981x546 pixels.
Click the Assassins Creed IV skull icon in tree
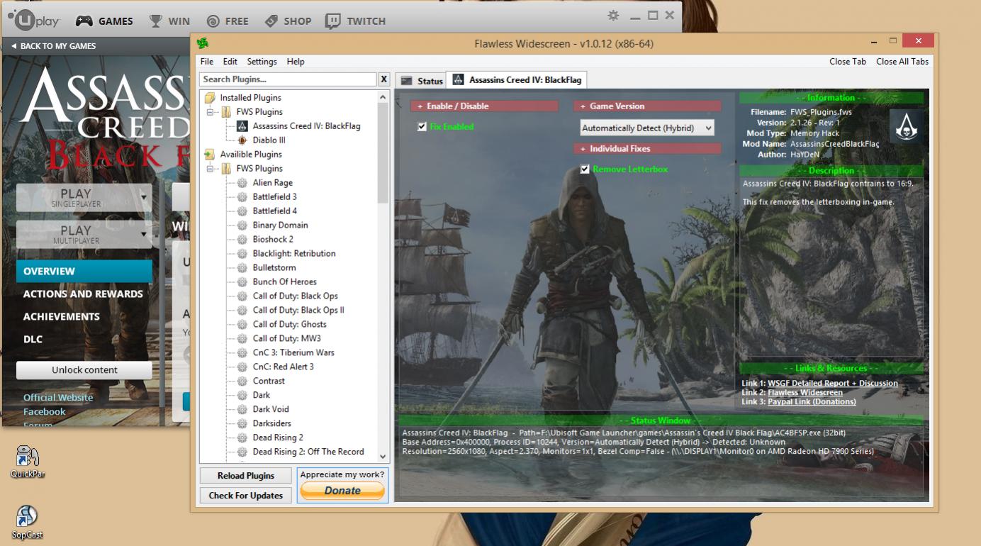tap(242, 126)
